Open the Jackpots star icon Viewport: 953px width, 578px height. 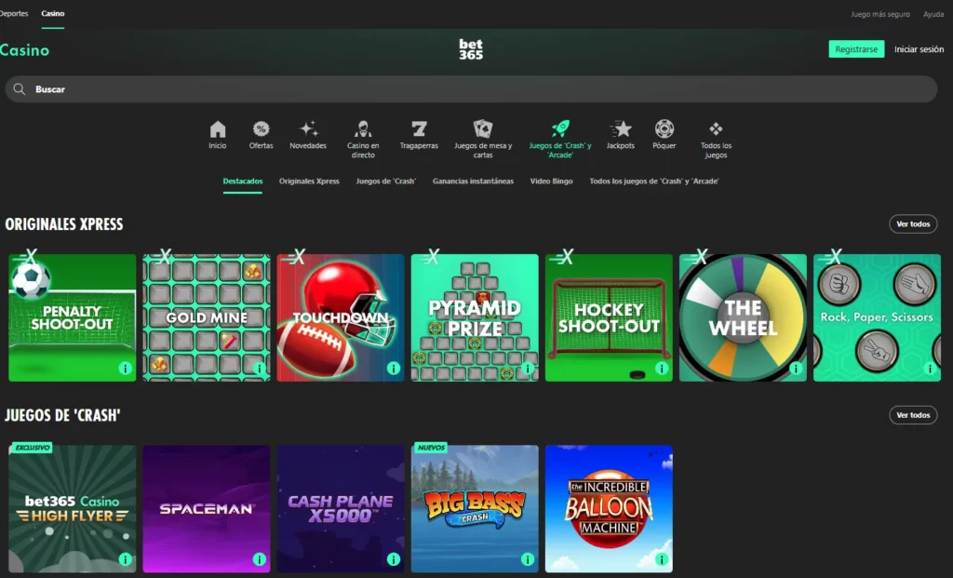621,128
